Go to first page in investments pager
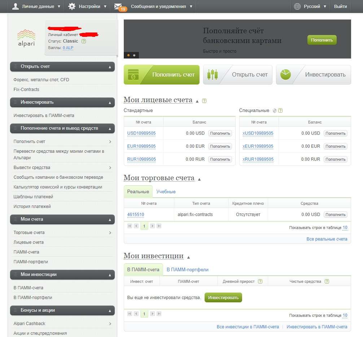Image resolution: width=363 pixels, height=337 pixels. pyautogui.click(x=130, y=314)
